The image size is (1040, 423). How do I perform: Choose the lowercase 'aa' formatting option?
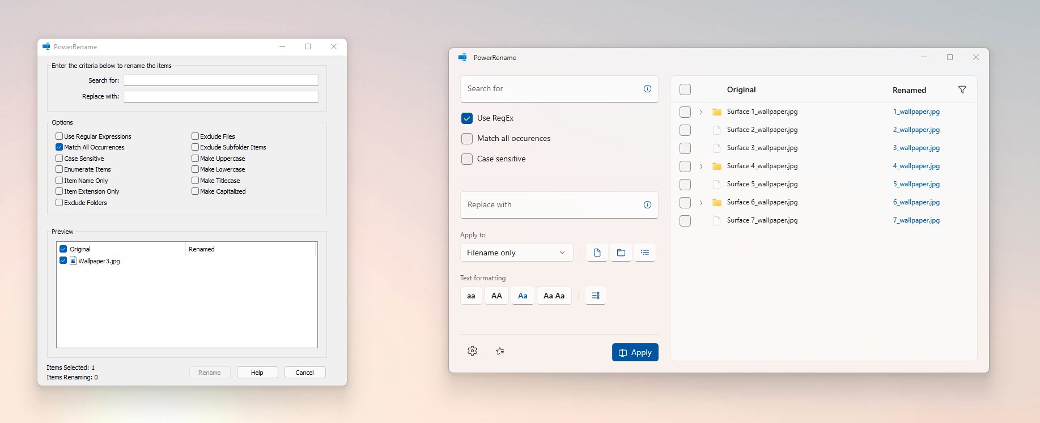click(471, 296)
